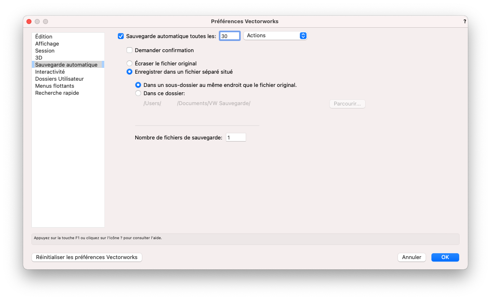
Task: Click the Parcourir... button
Action: [x=347, y=103]
